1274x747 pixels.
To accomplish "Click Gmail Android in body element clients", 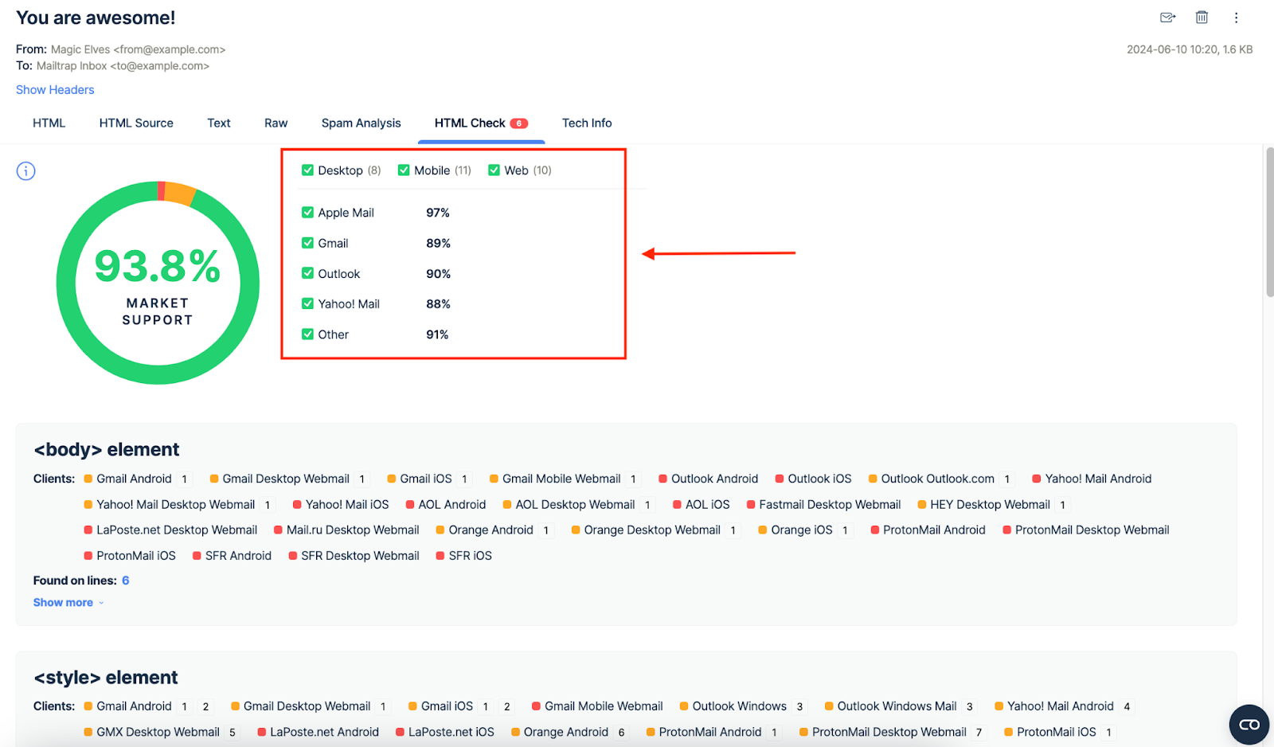I will [x=134, y=479].
